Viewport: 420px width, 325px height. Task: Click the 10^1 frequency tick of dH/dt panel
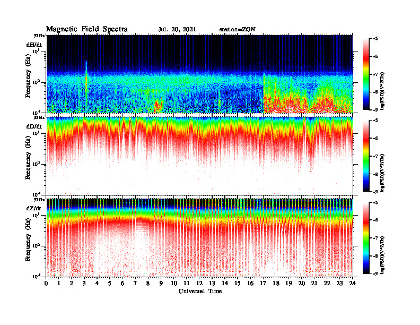tap(36, 52)
